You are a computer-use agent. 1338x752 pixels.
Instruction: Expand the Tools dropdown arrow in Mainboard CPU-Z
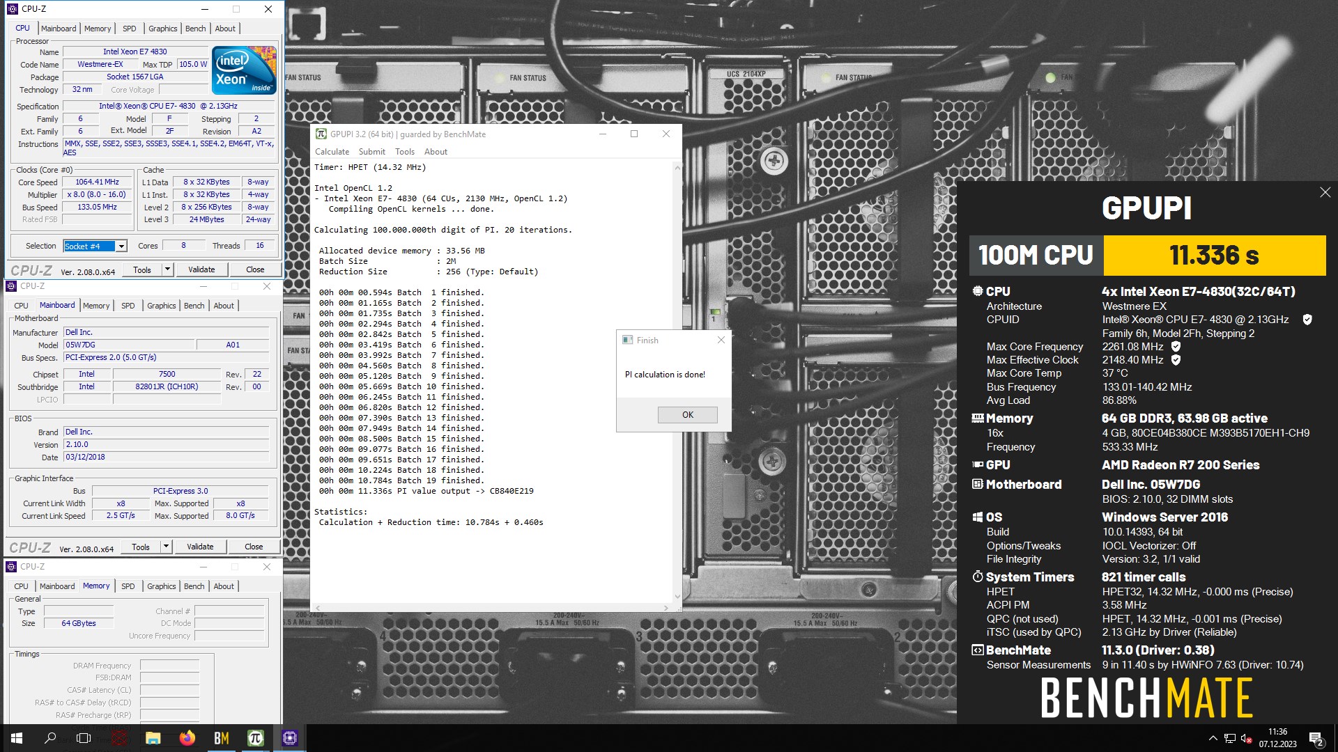point(166,547)
